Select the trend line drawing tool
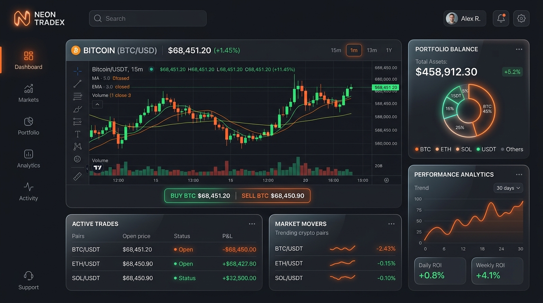 (x=77, y=84)
